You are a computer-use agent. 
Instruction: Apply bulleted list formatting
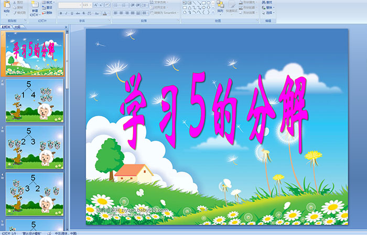pos(116,5)
